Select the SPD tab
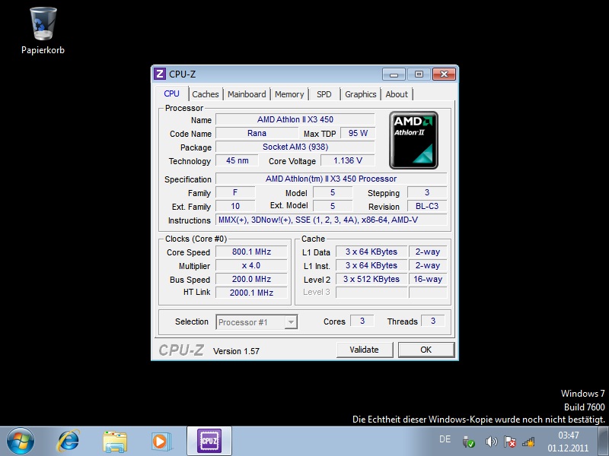This screenshot has height=456, width=609. coord(324,94)
